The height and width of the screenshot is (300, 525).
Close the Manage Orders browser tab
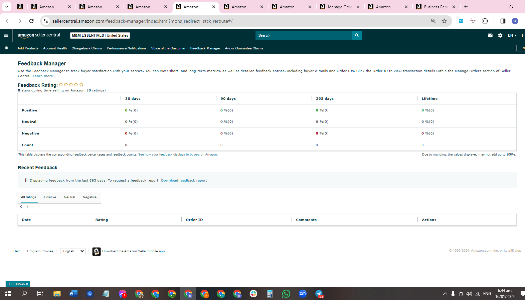358,7
